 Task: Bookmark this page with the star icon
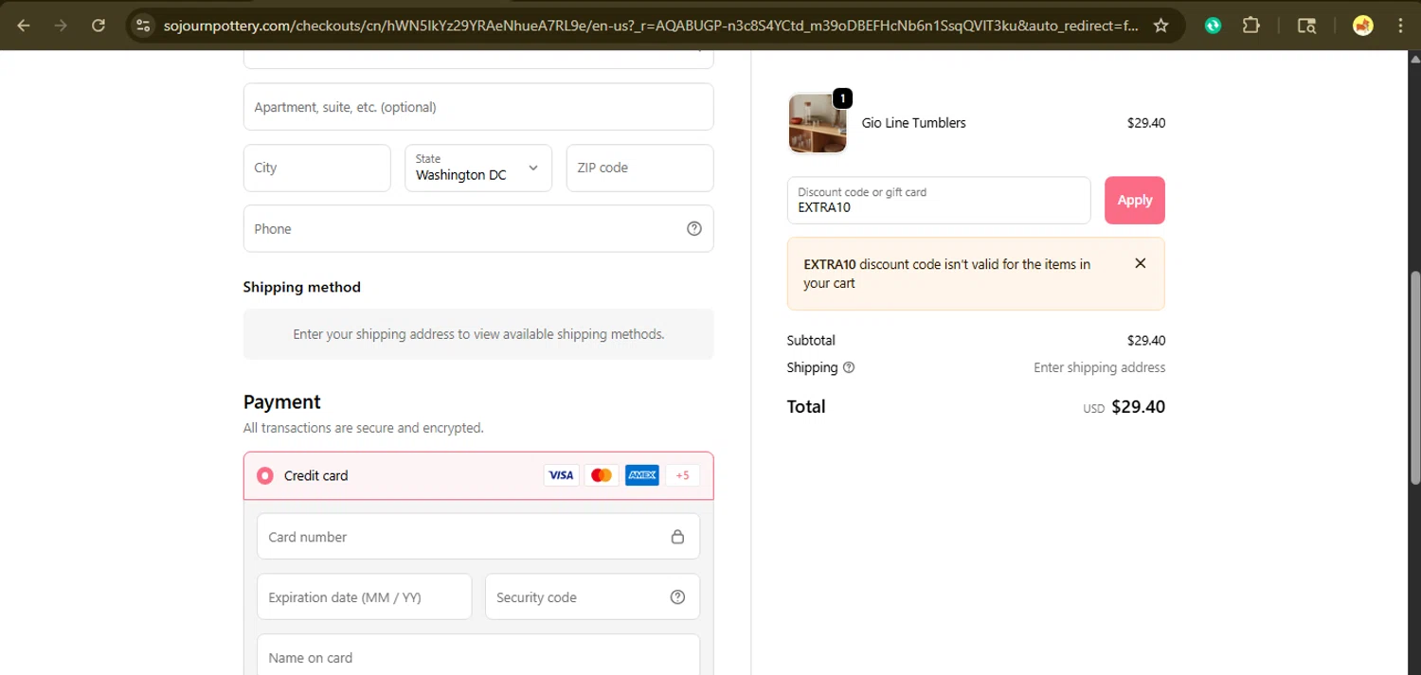click(1160, 26)
